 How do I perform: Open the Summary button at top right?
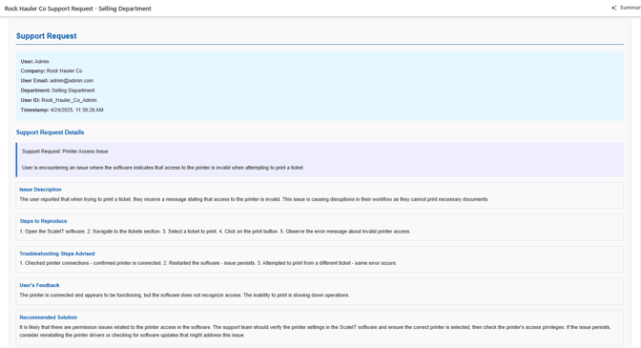pos(626,8)
